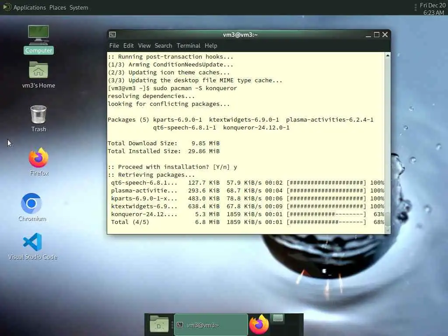Click the plasma-activitie download row
The height and width of the screenshot is (336, 448).
point(248,191)
